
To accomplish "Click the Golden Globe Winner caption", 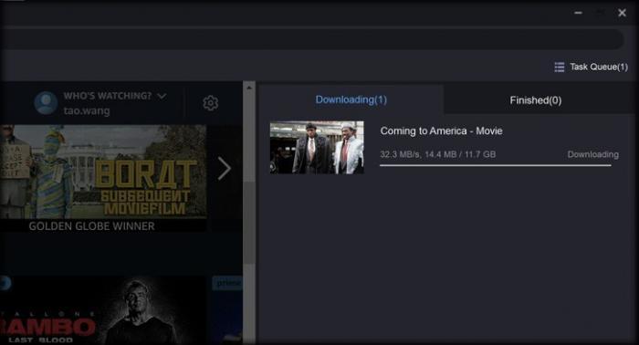I will click(x=91, y=226).
